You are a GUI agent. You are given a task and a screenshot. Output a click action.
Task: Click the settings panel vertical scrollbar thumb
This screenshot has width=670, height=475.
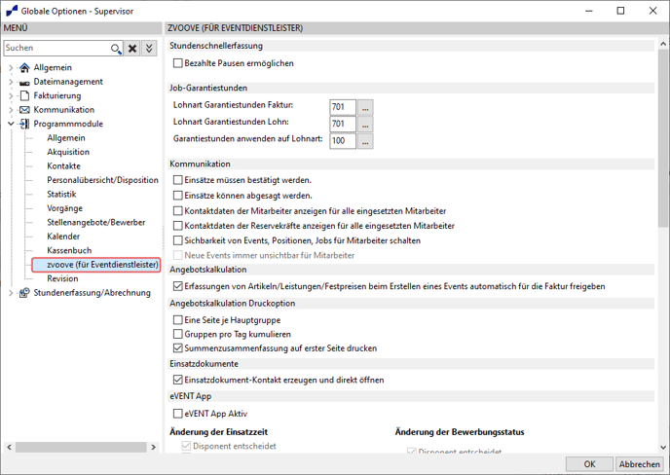(x=663, y=139)
